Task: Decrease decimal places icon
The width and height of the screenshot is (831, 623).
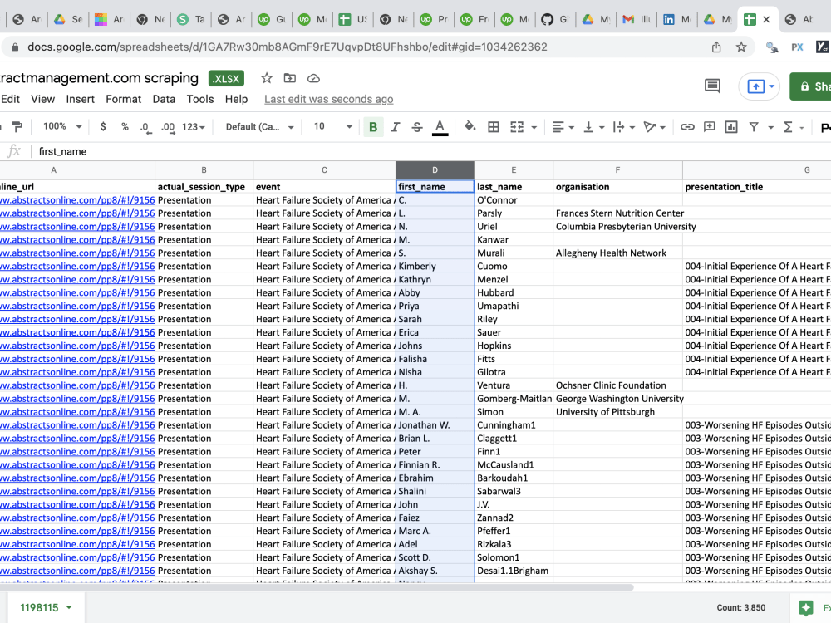Action: pos(145,127)
